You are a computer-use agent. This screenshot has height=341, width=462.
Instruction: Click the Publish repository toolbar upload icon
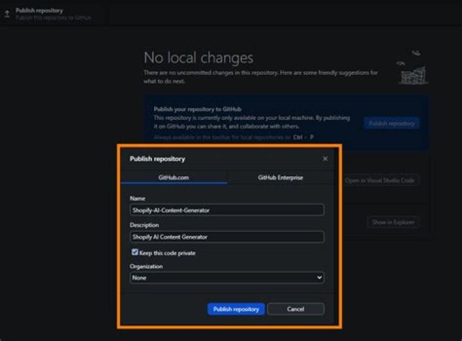click(7, 14)
